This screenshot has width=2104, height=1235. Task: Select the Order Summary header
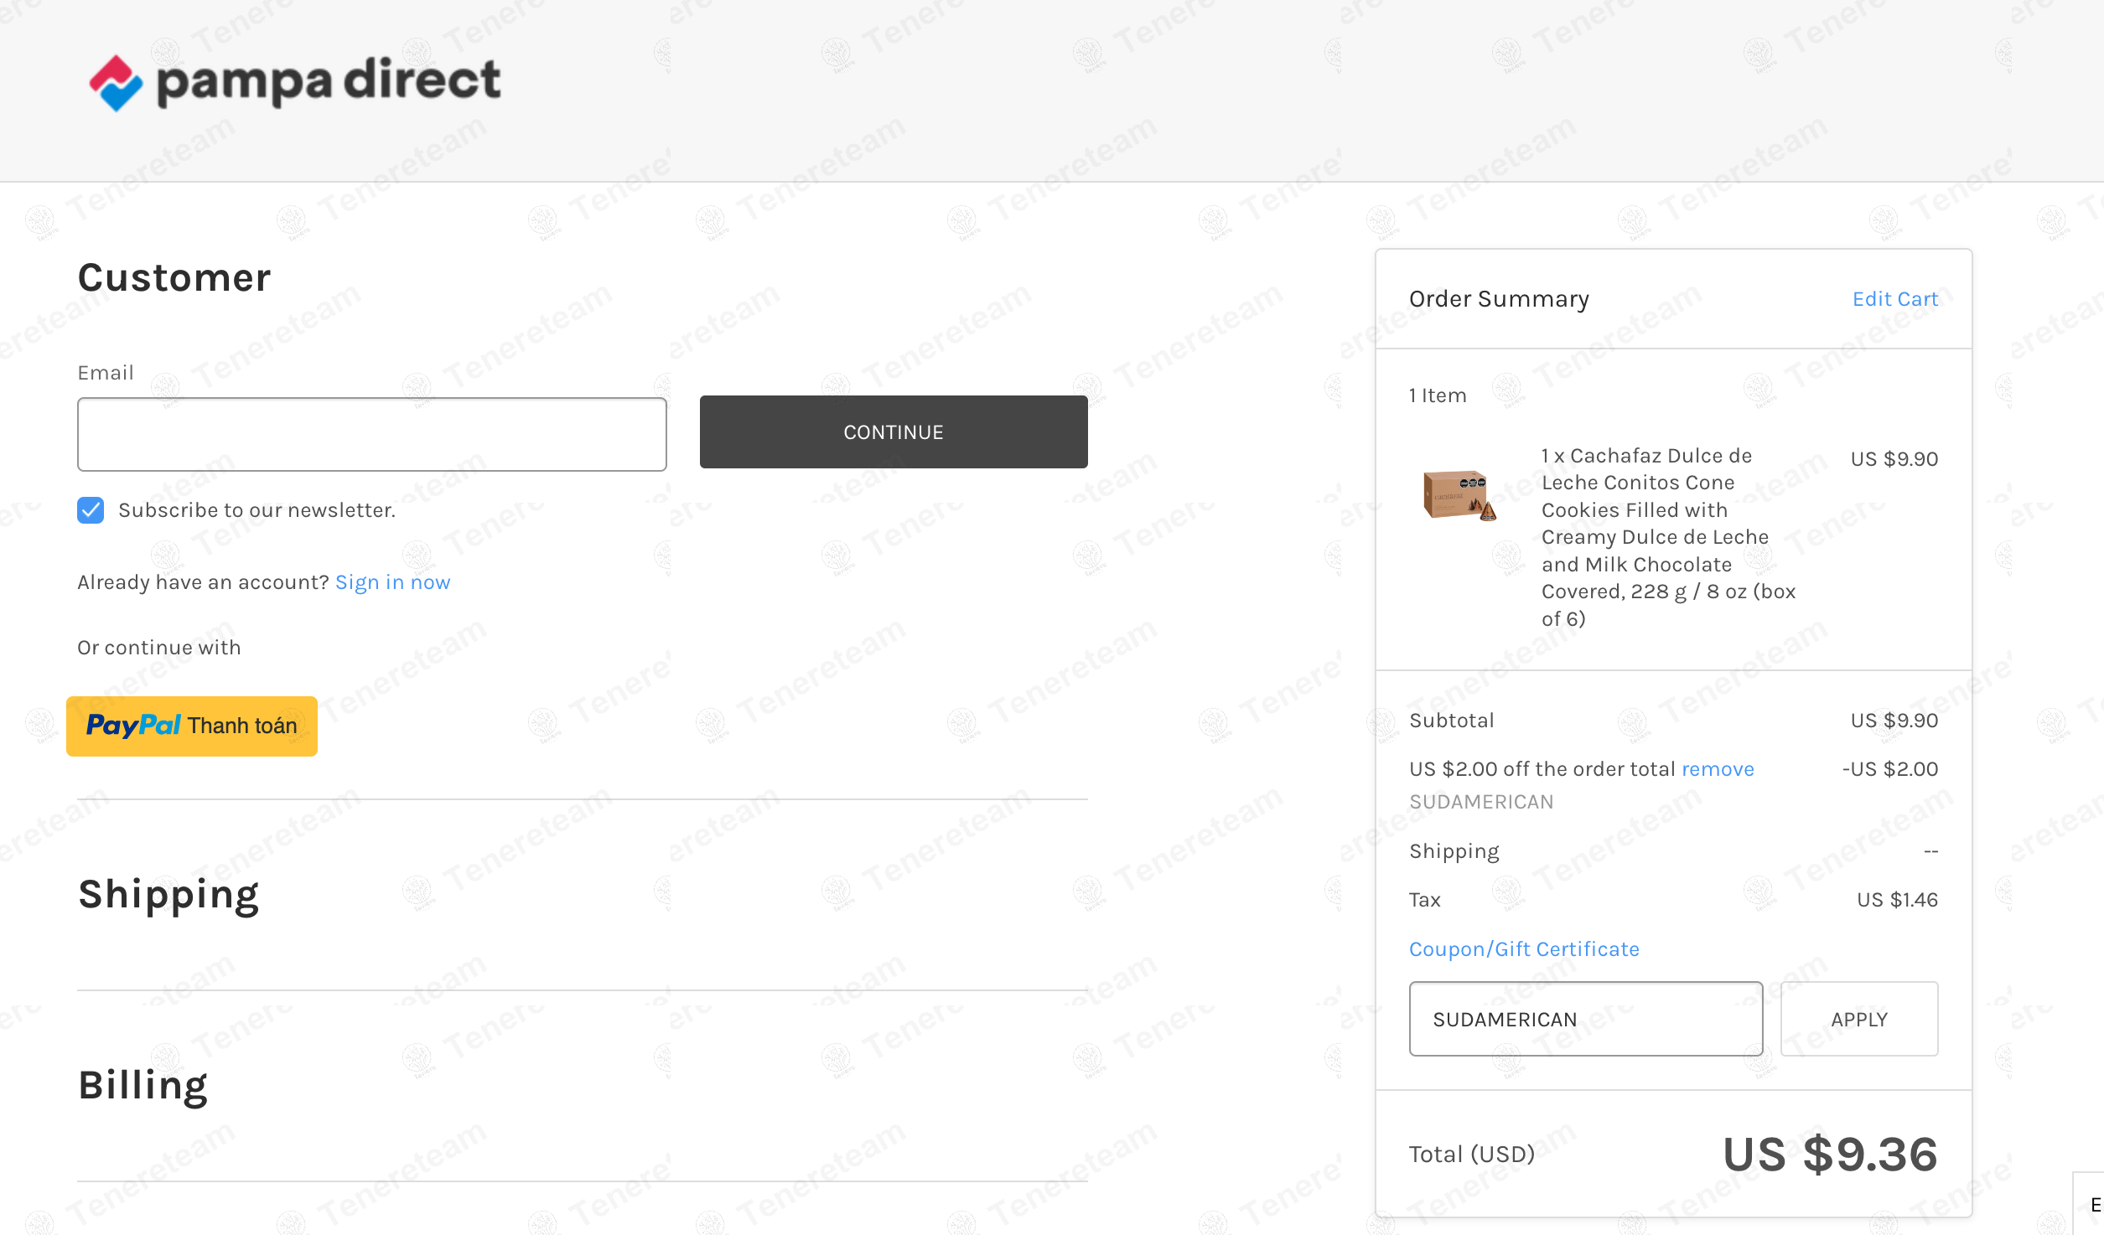click(1498, 298)
